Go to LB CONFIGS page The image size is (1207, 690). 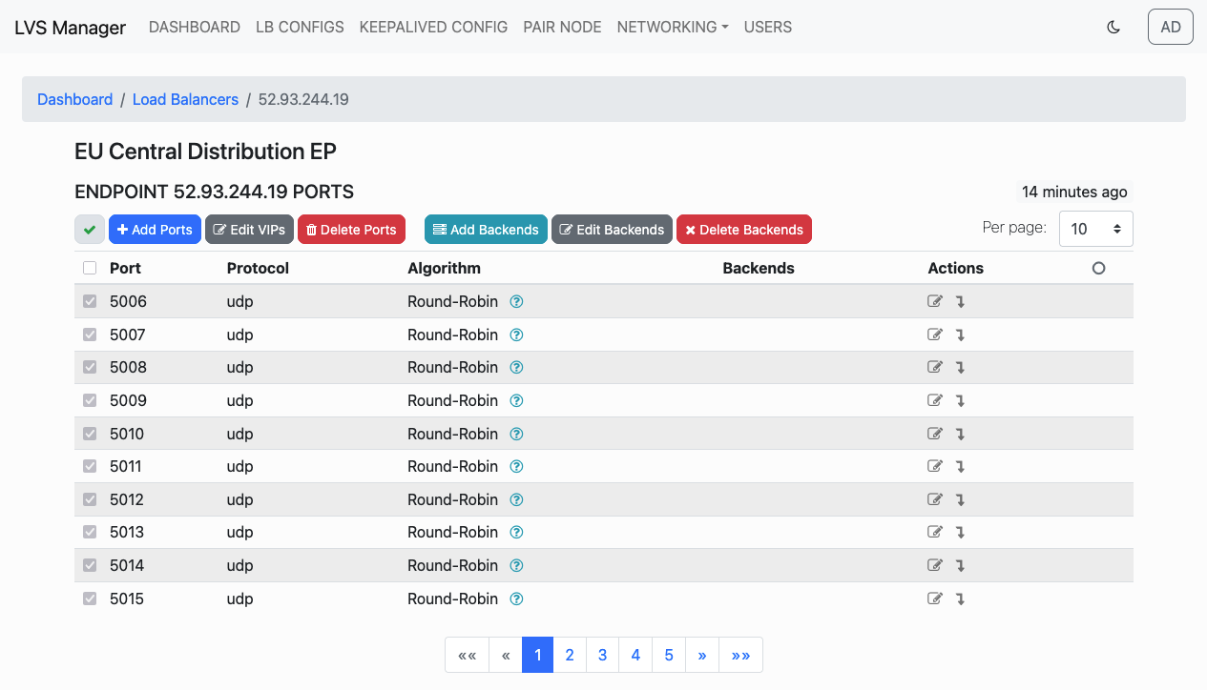[x=300, y=27]
